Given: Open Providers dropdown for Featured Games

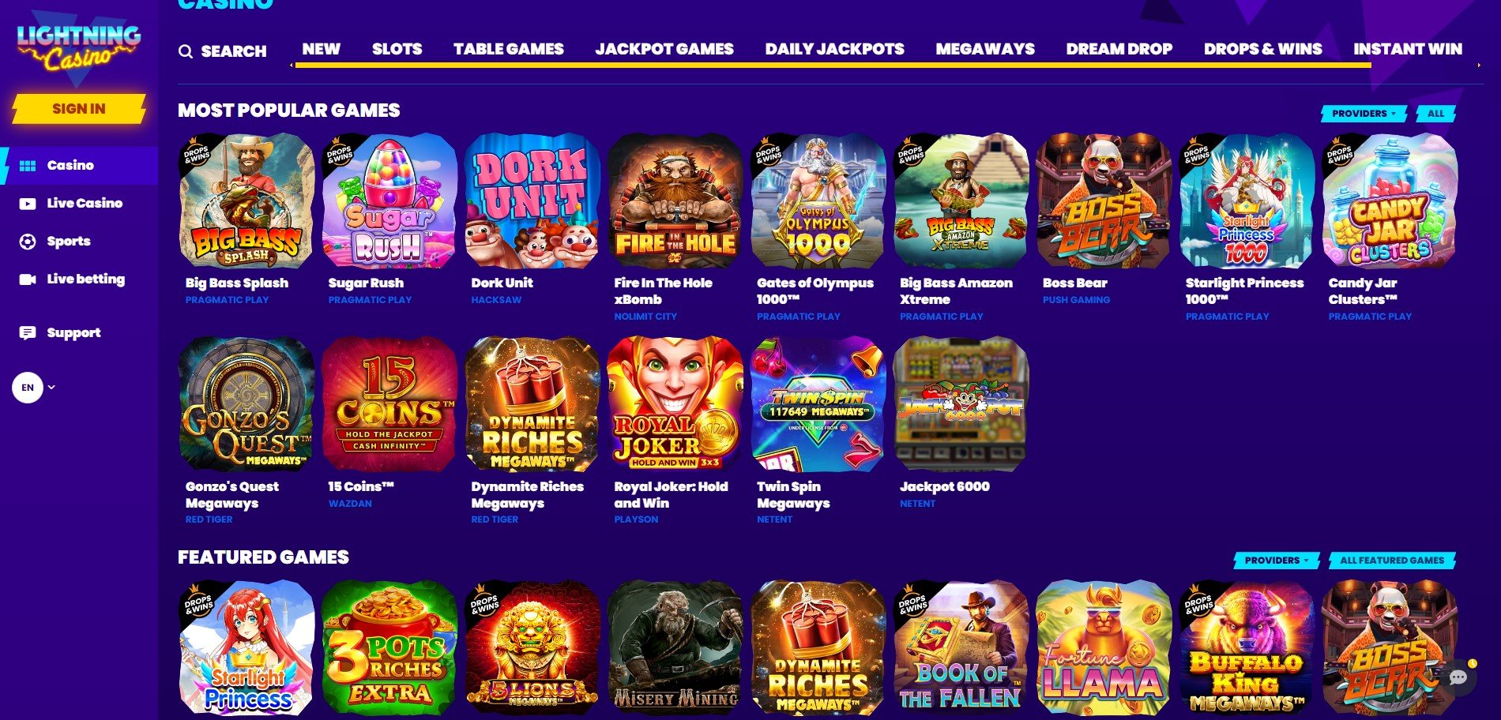Looking at the screenshot, I should point(1277,561).
